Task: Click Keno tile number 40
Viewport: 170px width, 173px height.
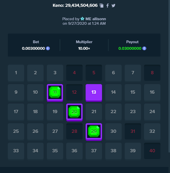Action: pos(152,151)
